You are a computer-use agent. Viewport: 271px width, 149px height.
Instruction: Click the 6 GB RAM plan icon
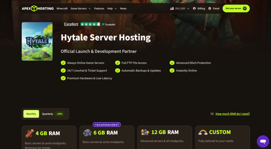tap(87, 133)
